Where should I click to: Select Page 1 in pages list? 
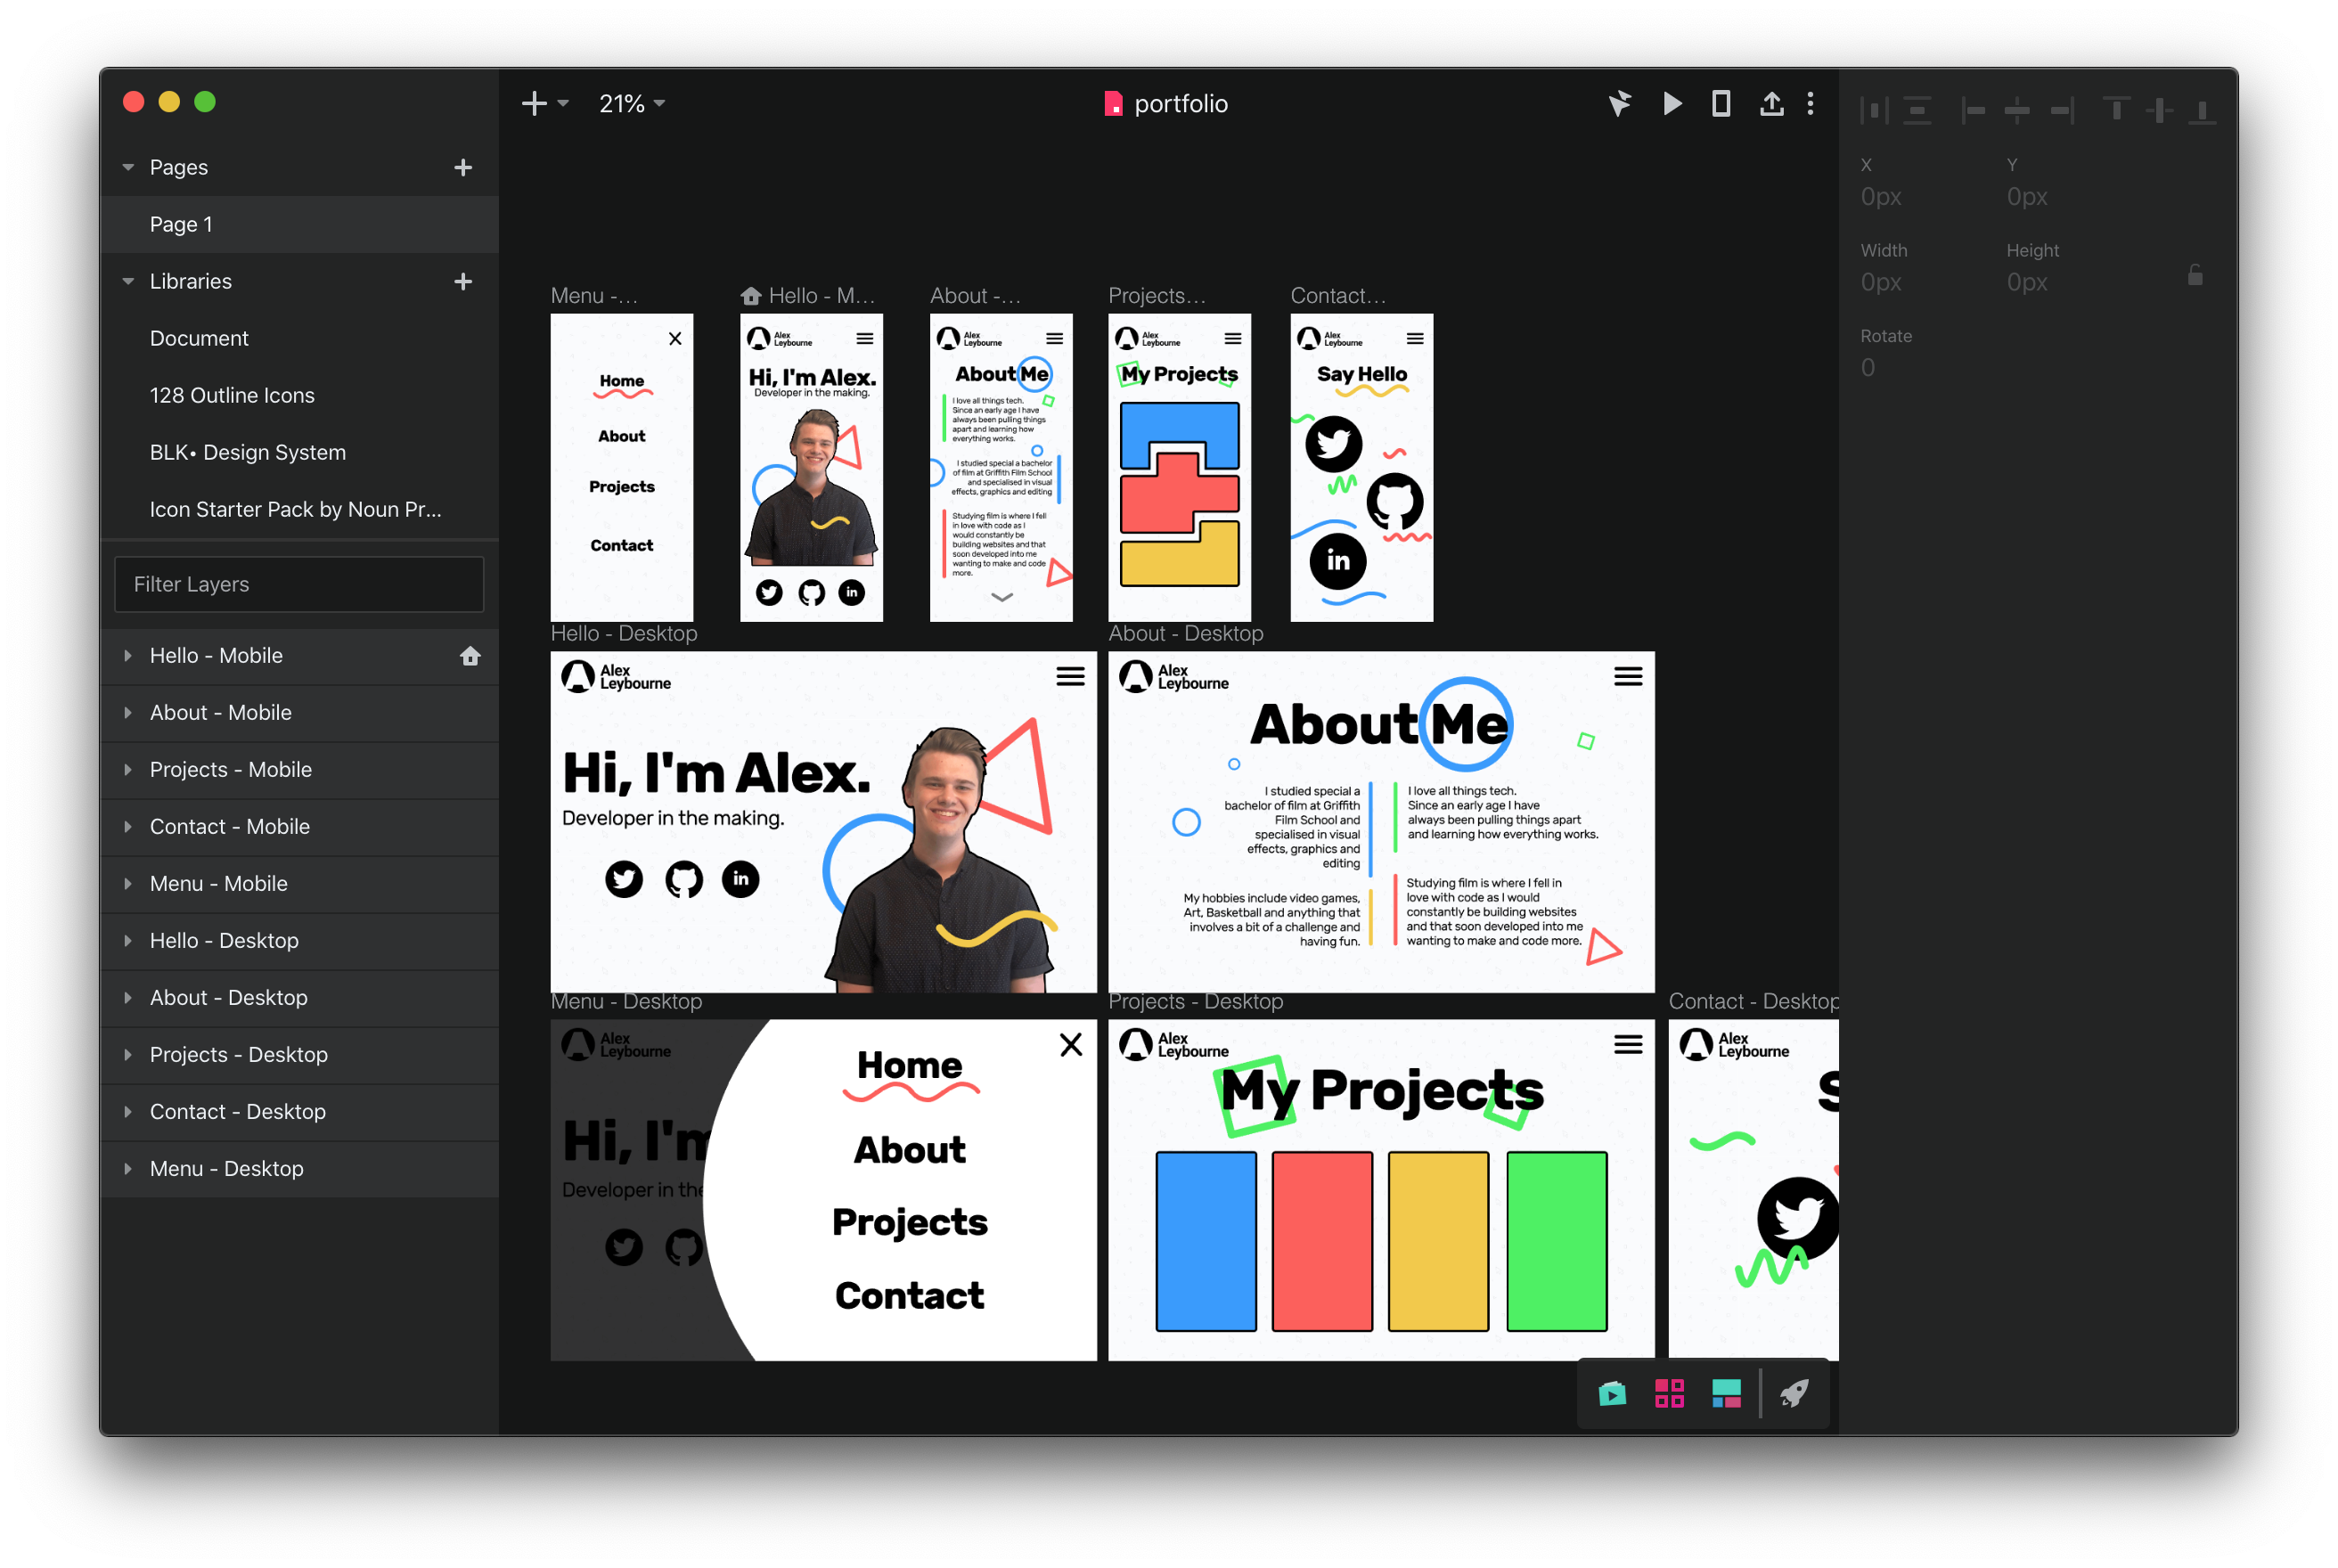pyautogui.click(x=181, y=224)
